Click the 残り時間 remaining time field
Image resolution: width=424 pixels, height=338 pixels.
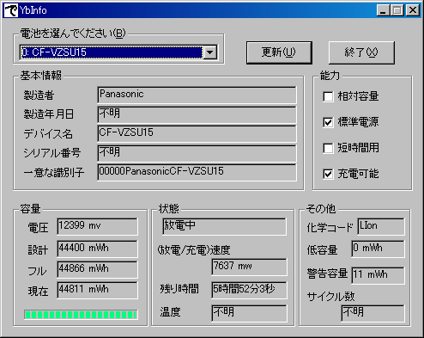(249, 290)
